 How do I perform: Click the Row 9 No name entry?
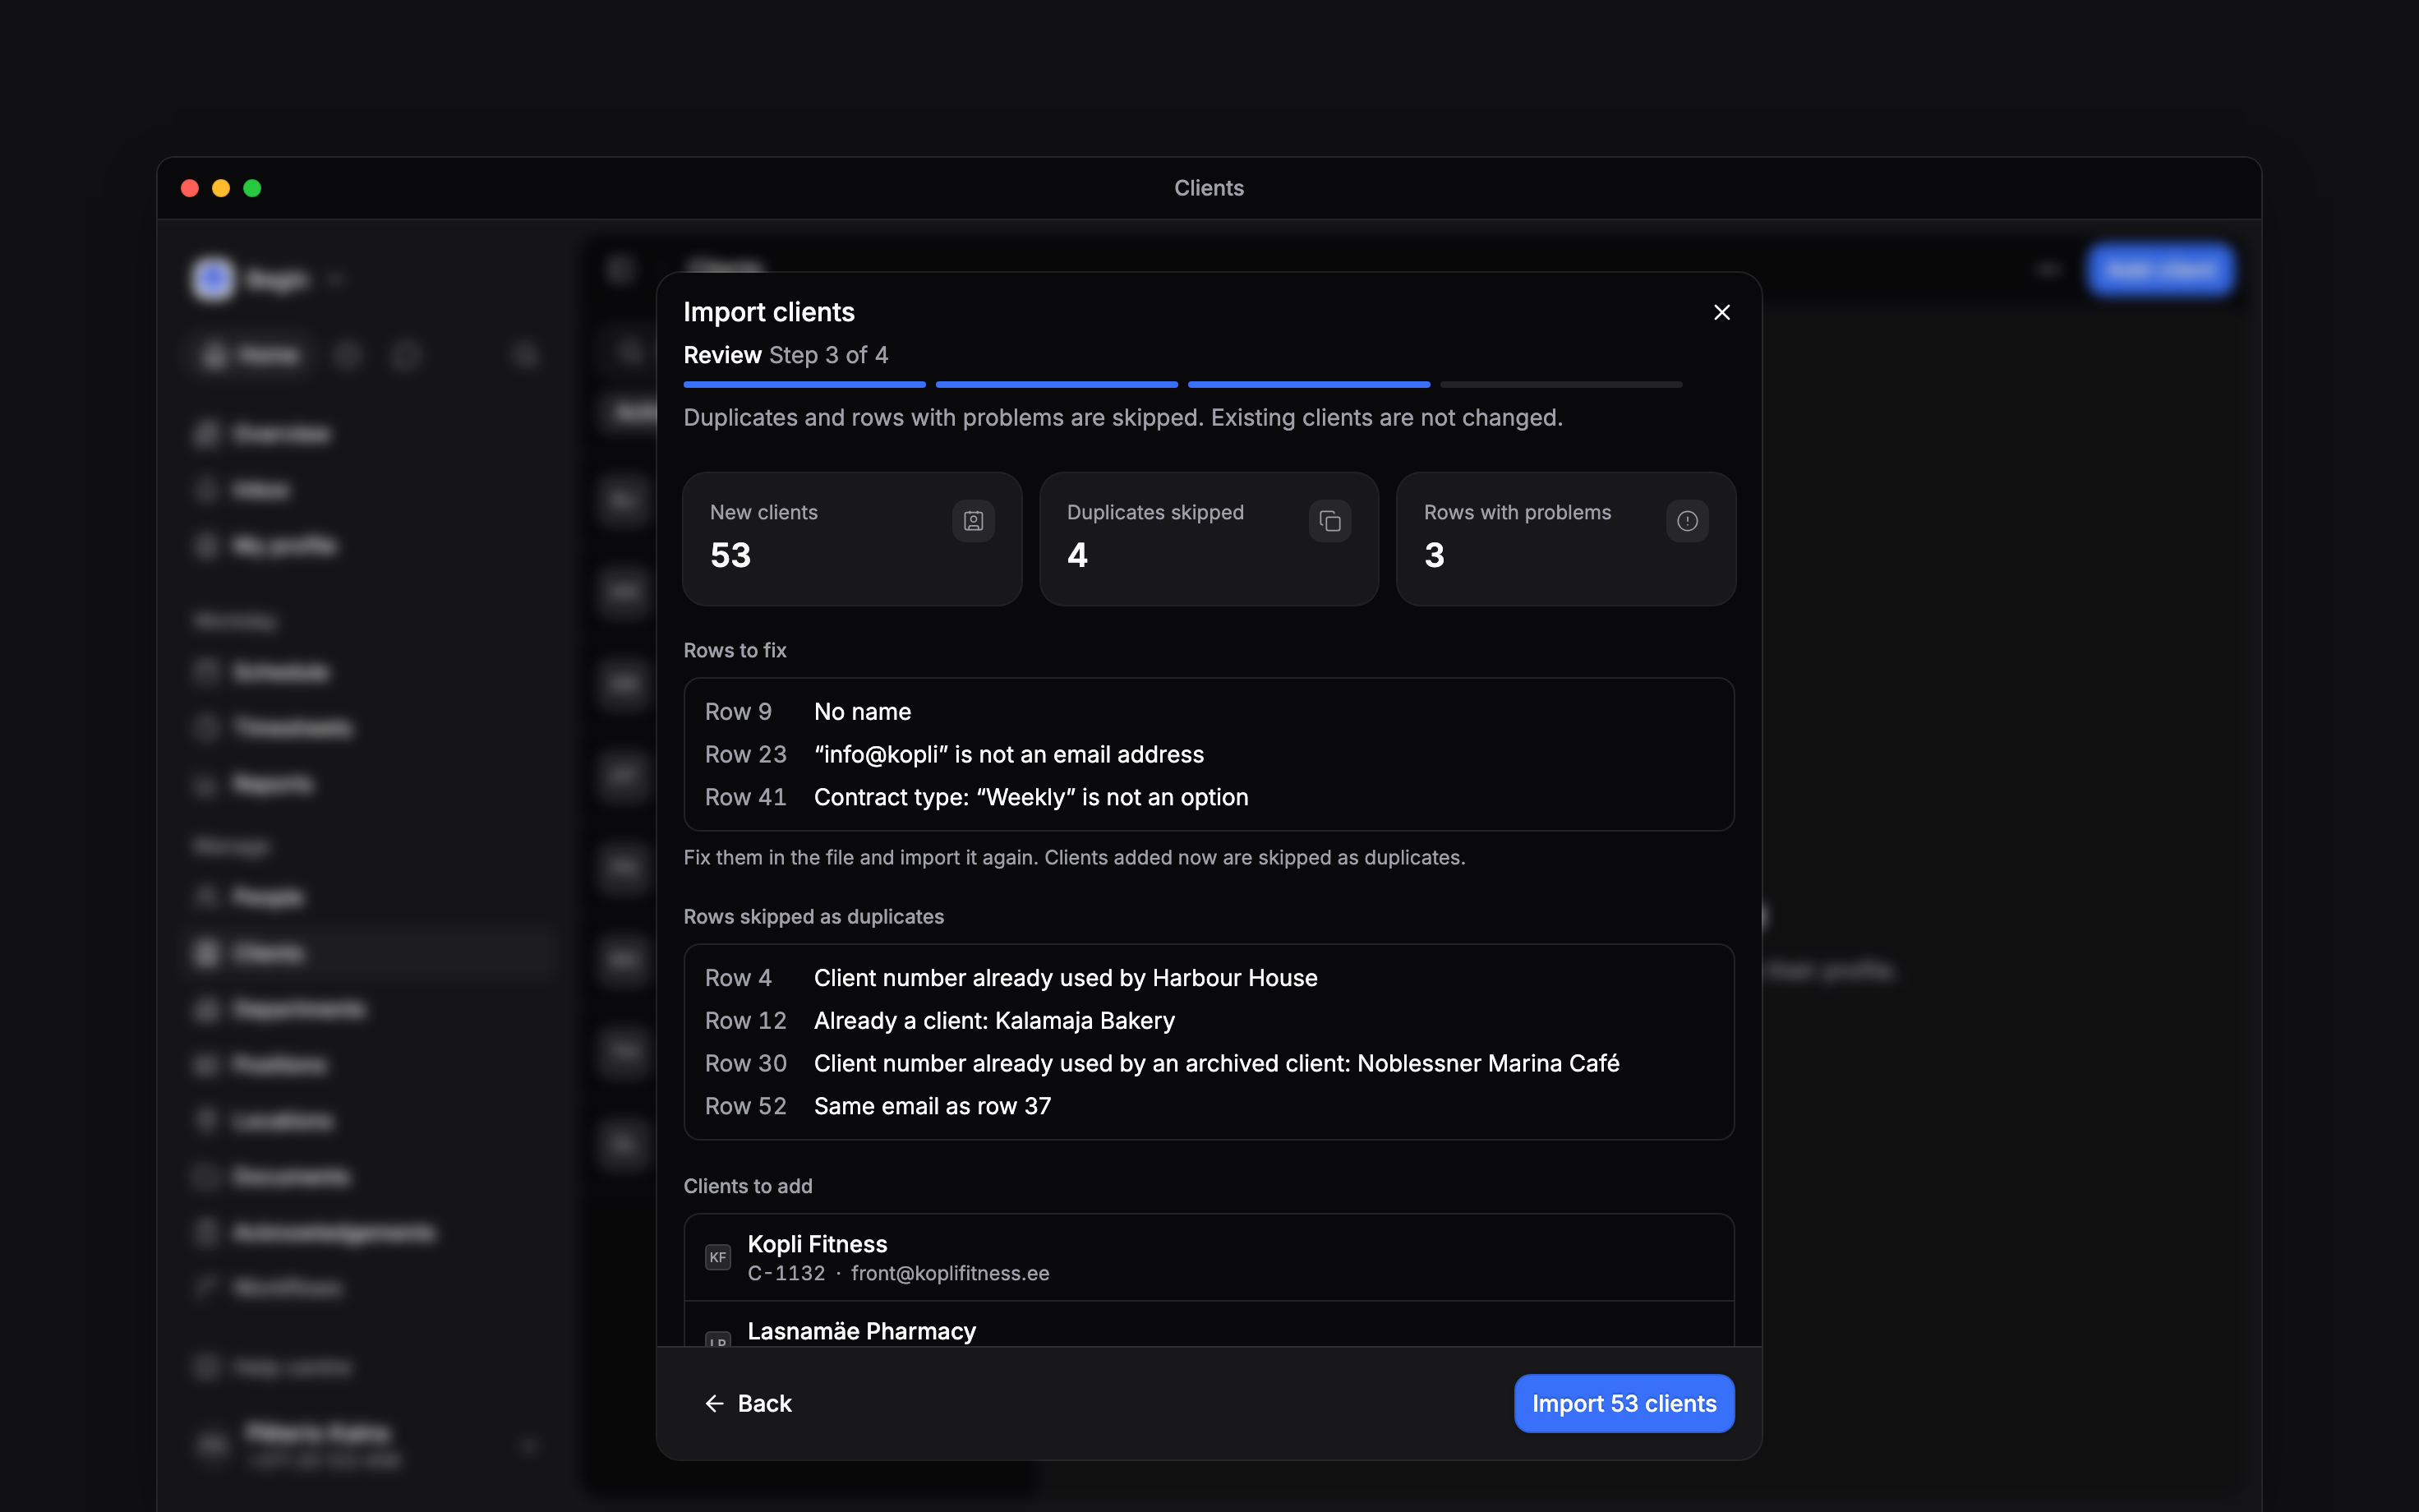[1209, 712]
